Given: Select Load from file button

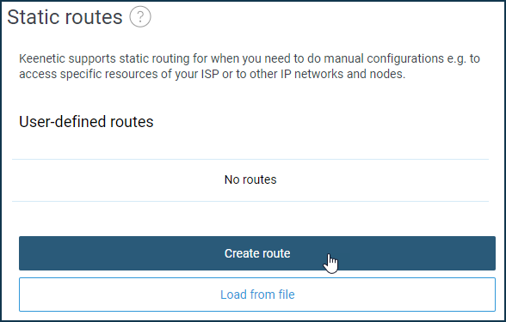Looking at the screenshot, I should pos(257,295).
